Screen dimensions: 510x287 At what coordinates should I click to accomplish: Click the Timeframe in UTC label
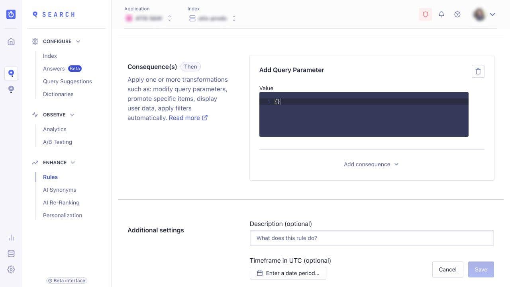pyautogui.click(x=290, y=260)
